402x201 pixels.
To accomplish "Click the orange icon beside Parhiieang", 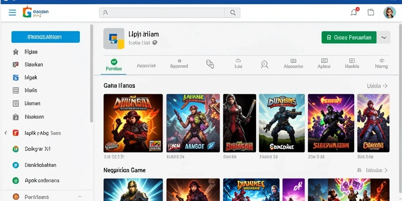I will [x=16, y=197].
